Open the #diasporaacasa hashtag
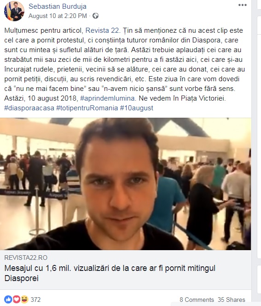Screen dimensions: 261x306 pos(29,108)
